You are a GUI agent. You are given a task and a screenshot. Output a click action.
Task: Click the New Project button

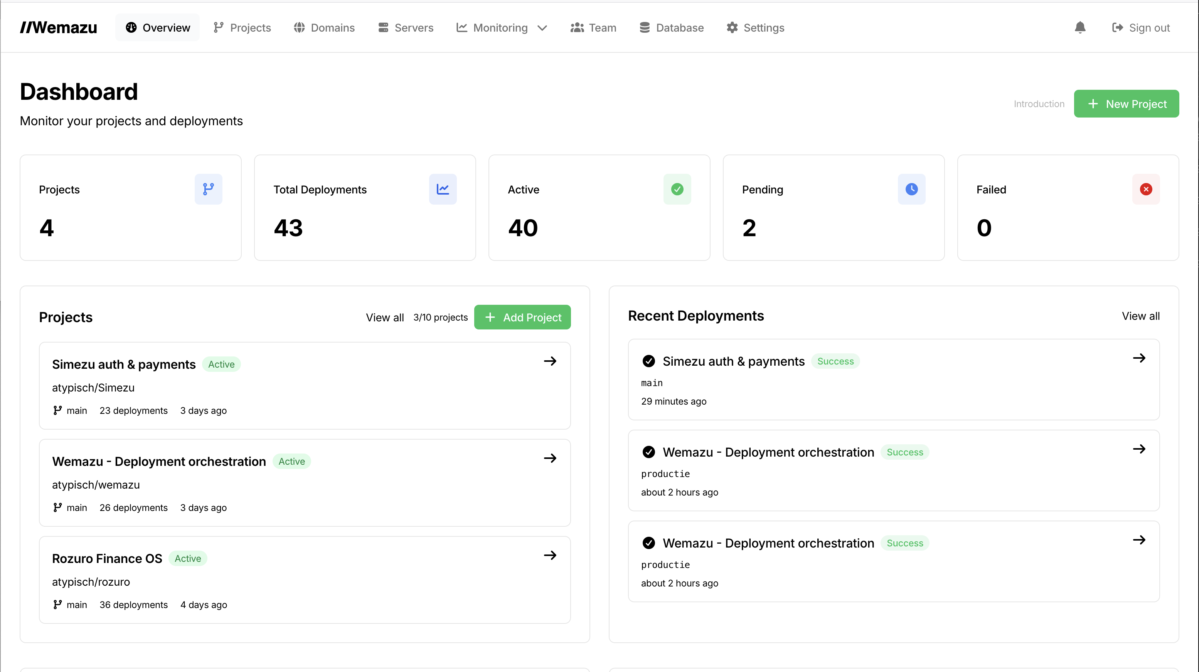[1127, 104]
